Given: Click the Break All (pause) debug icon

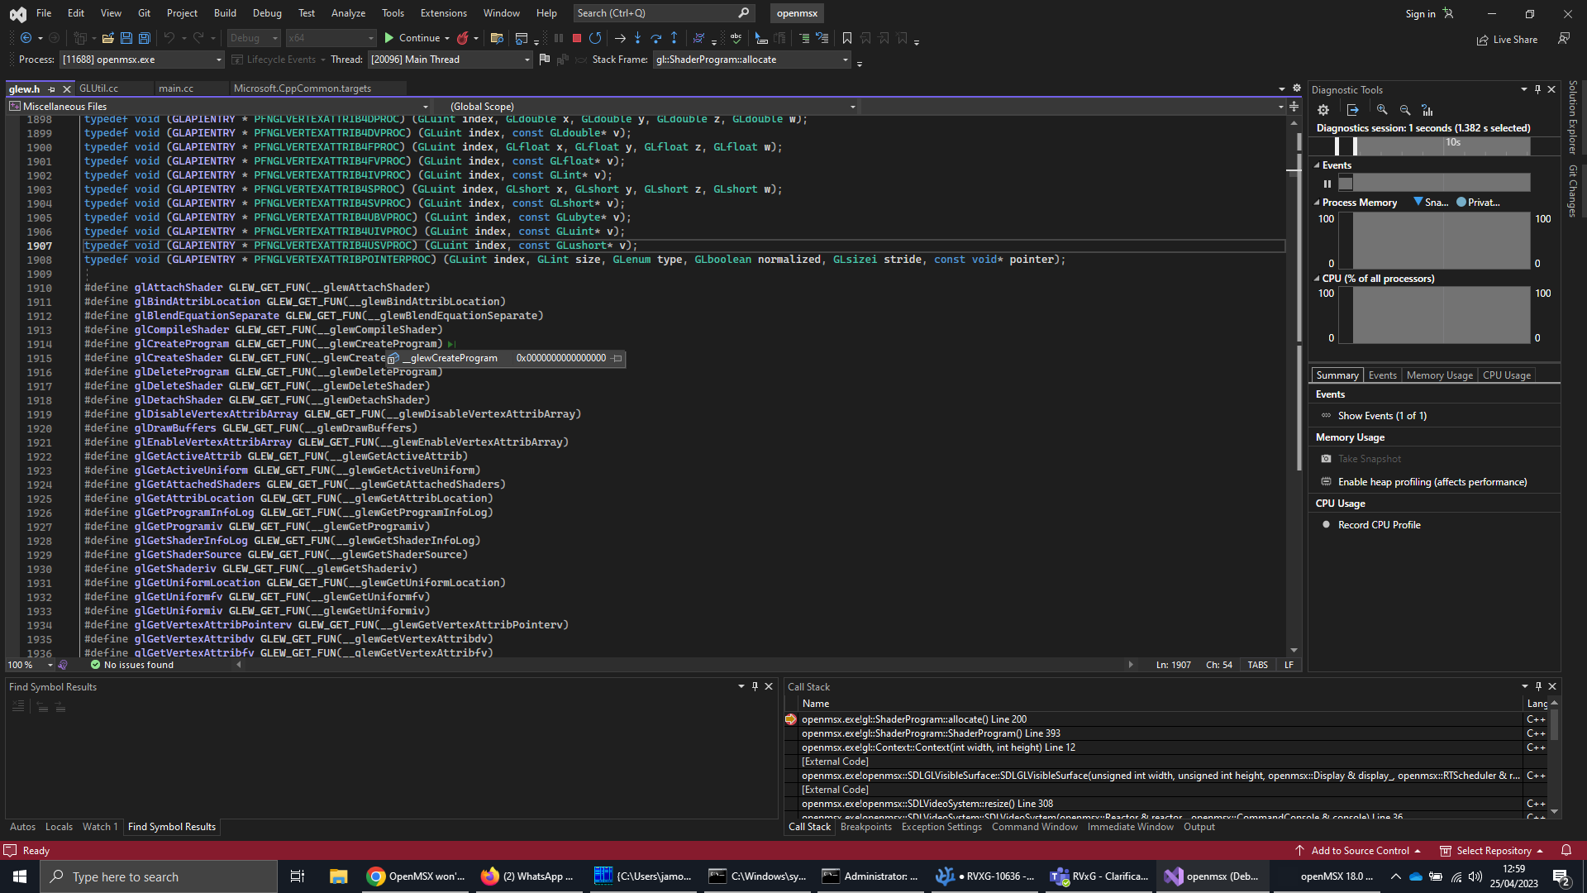Looking at the screenshot, I should 559,38.
